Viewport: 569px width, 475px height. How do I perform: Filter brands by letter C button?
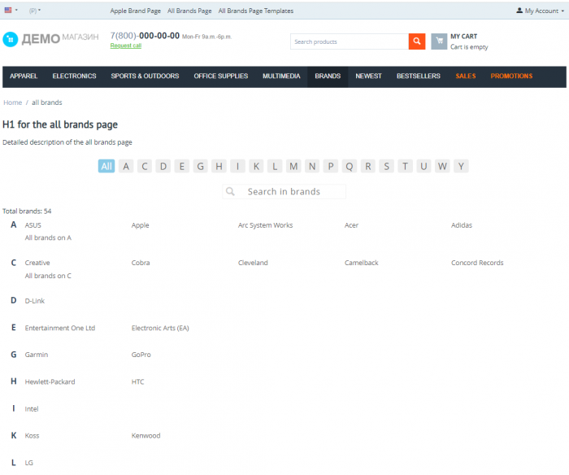pos(145,166)
